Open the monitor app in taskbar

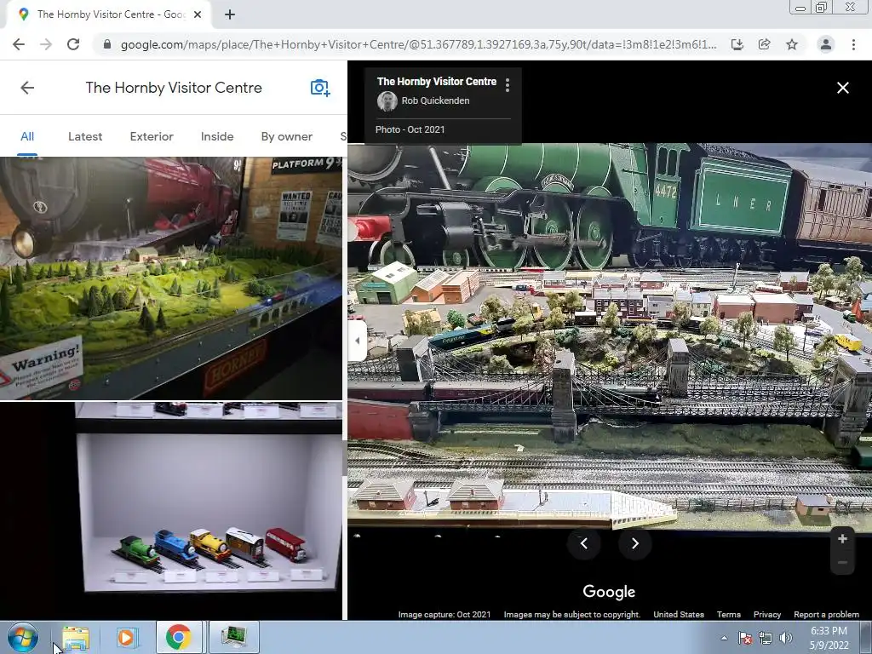(x=235, y=637)
